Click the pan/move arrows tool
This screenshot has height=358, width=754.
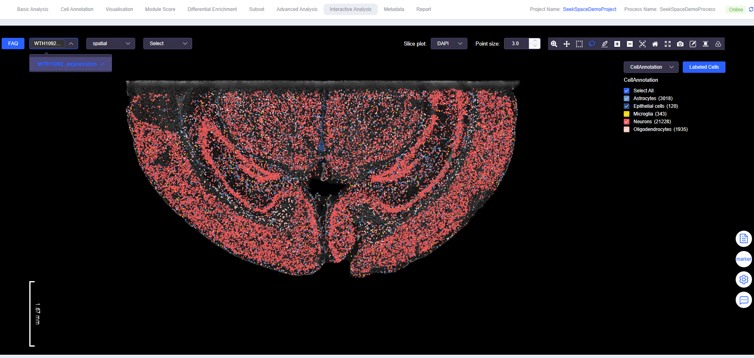point(567,44)
